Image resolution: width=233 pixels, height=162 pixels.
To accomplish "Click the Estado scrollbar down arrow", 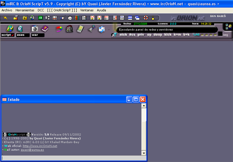I will (x=144, y=153).
